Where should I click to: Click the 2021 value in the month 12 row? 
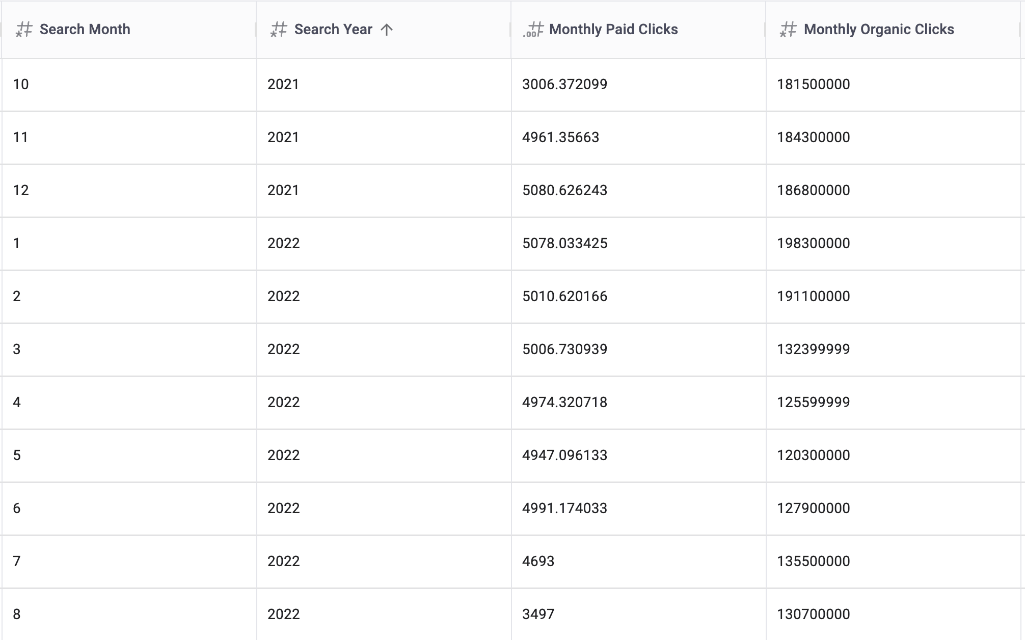click(x=283, y=190)
